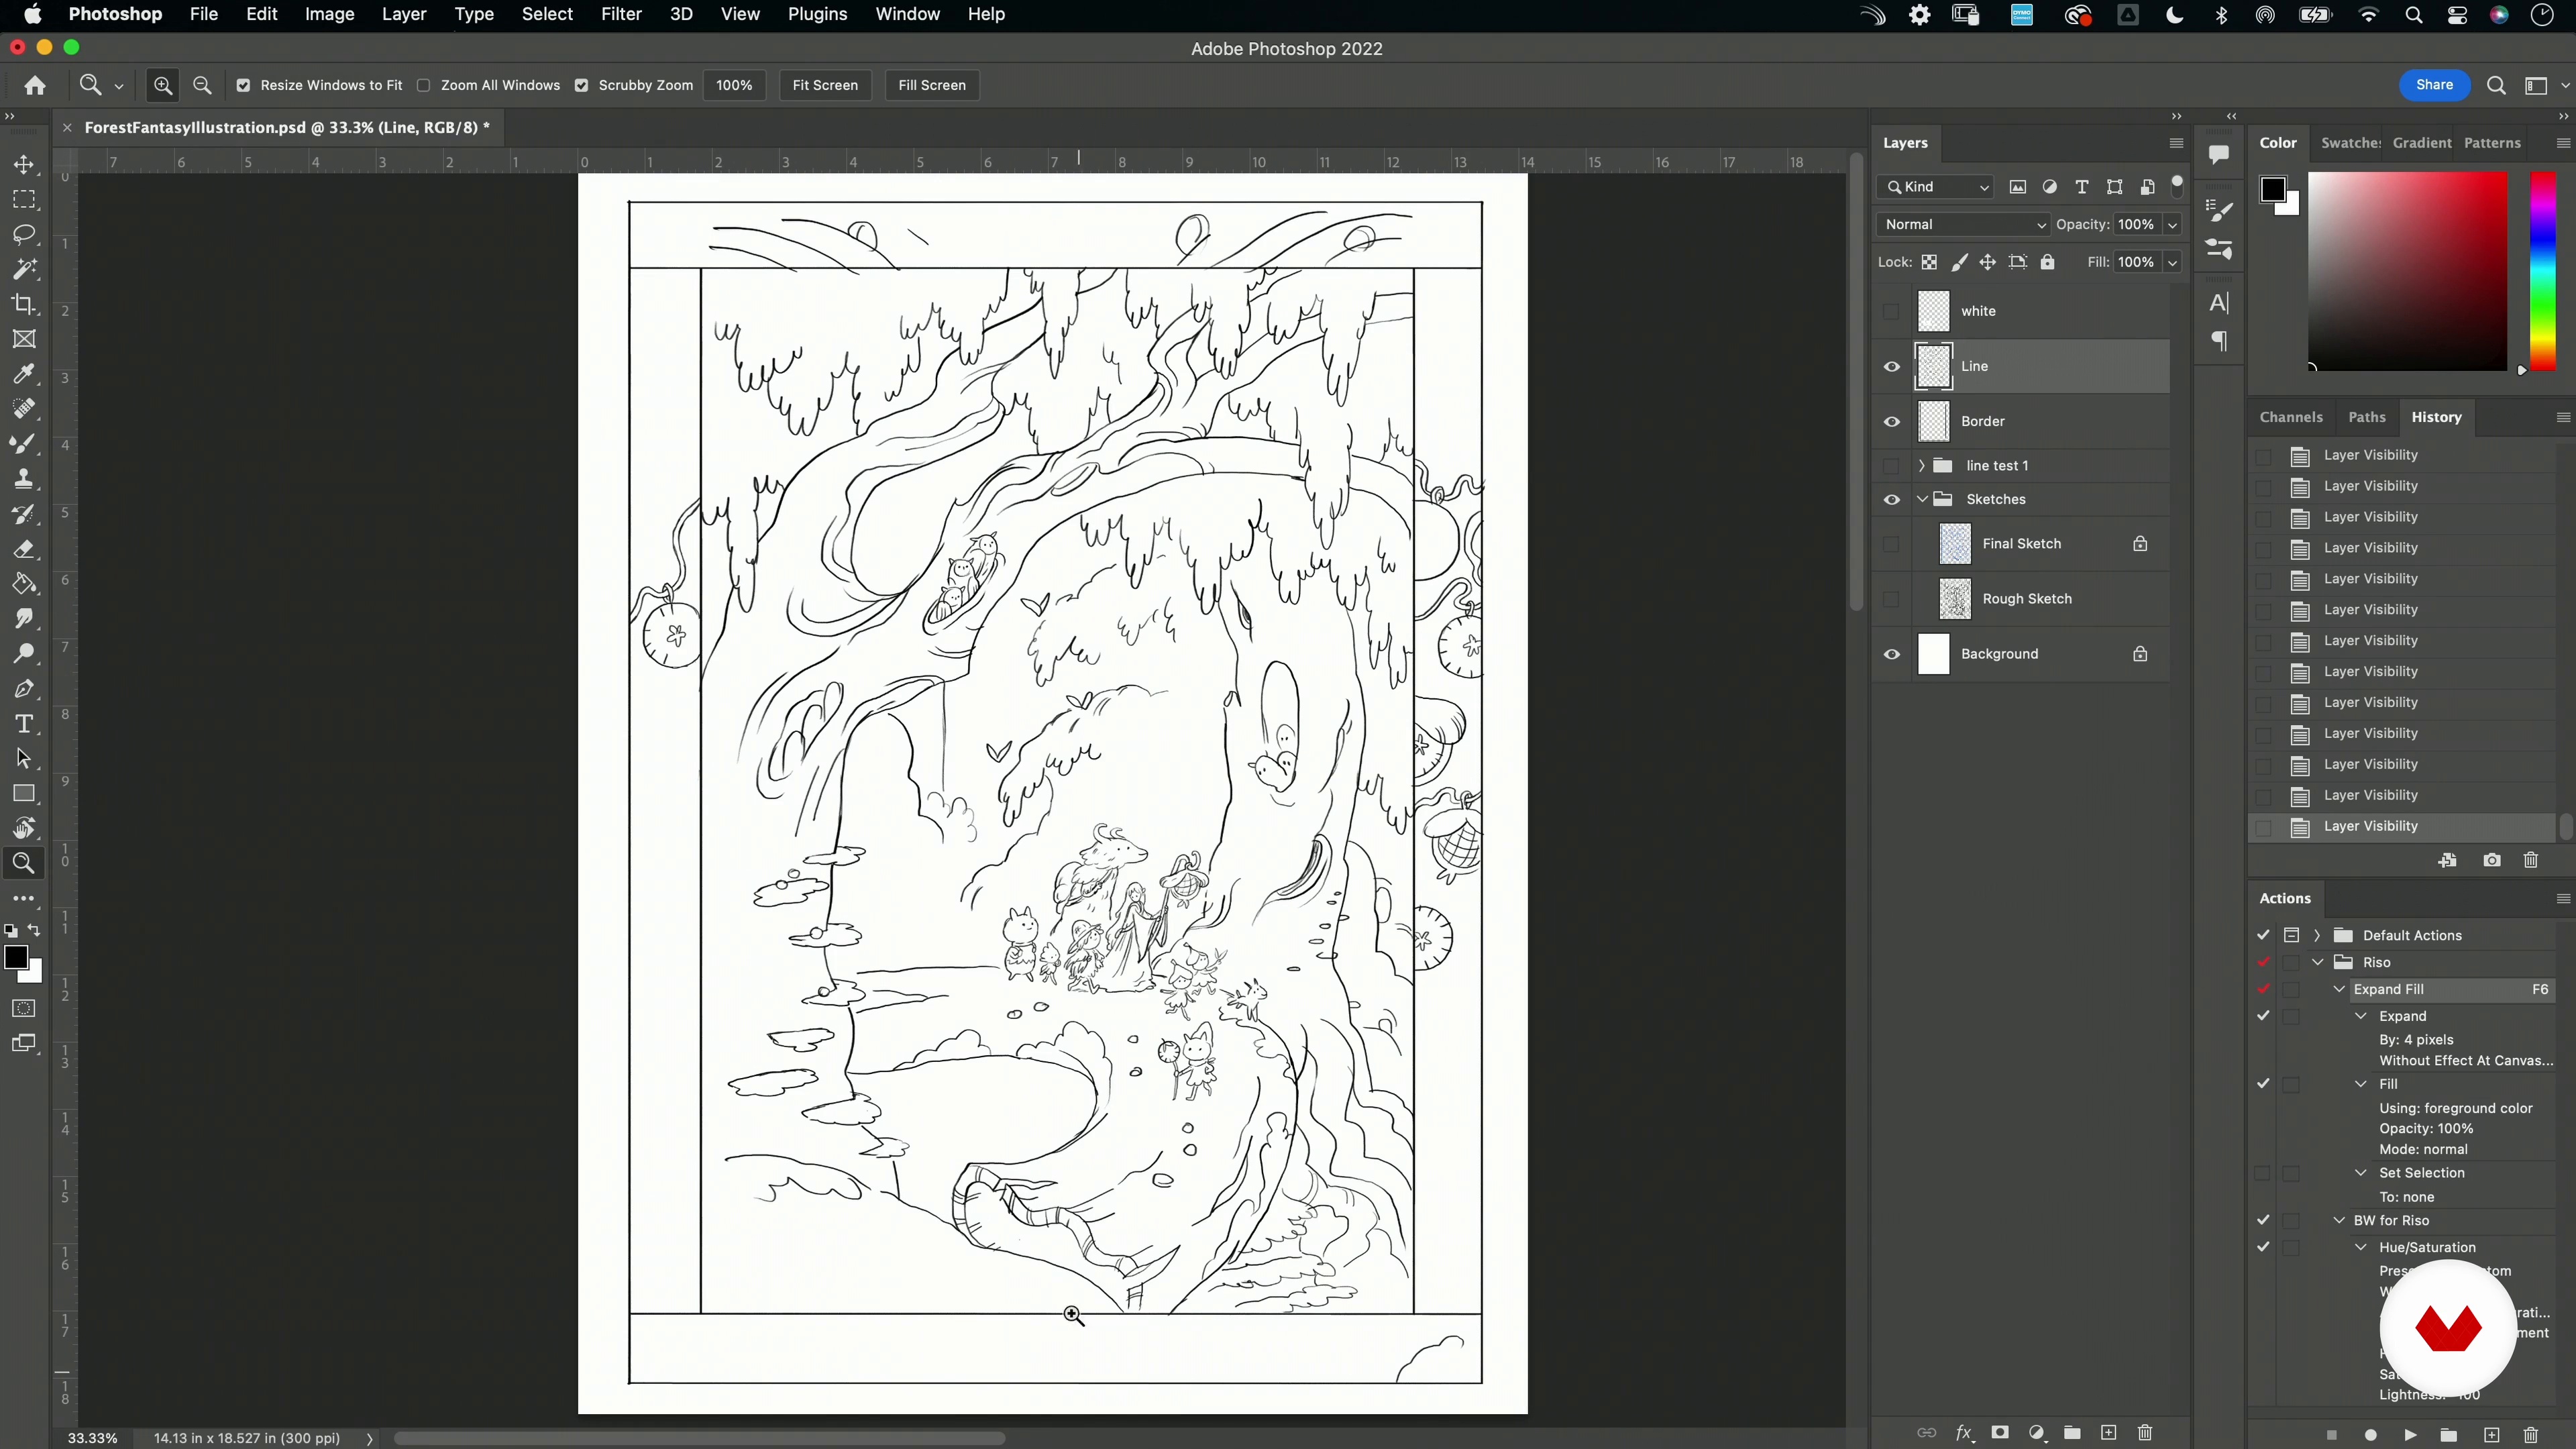Viewport: 2576px width, 1449px height.
Task: Open the layer blend mode dropdown
Action: click(x=1964, y=224)
